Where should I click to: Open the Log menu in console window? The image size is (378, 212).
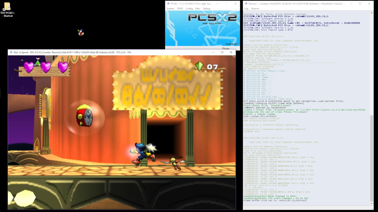246,9
